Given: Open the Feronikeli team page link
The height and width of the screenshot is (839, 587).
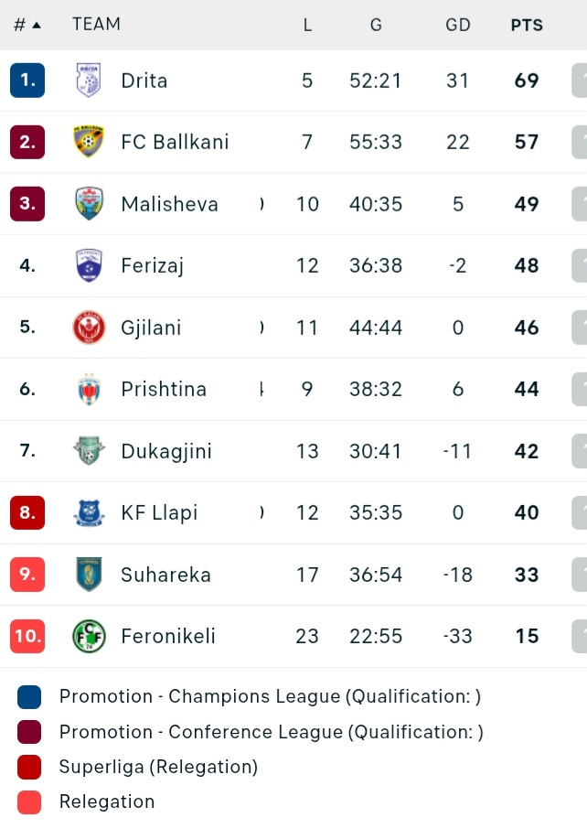Looking at the screenshot, I should pos(168,636).
